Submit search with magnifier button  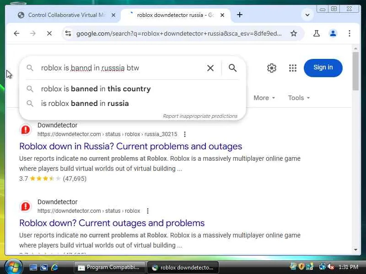232,68
